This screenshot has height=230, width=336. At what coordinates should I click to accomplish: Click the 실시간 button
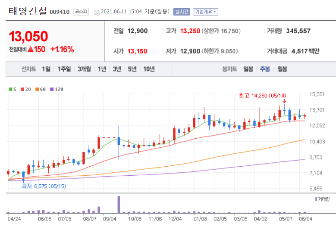182,12
